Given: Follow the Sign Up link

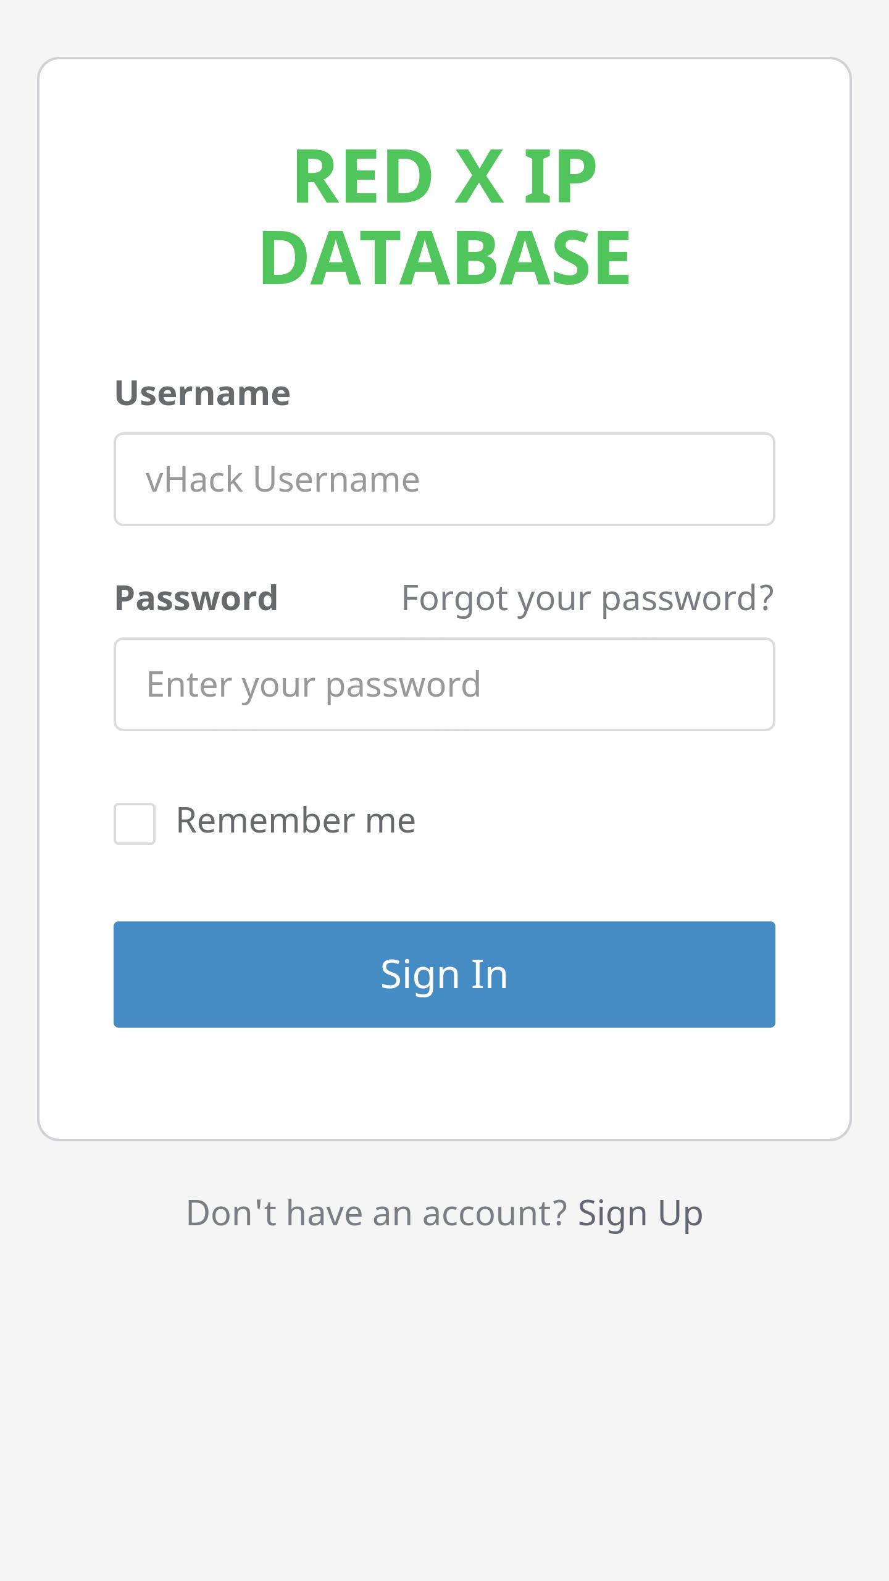Looking at the screenshot, I should pyautogui.click(x=640, y=1213).
